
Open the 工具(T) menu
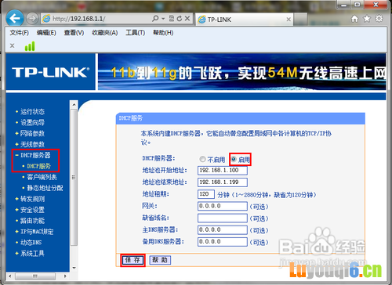coord(136,33)
